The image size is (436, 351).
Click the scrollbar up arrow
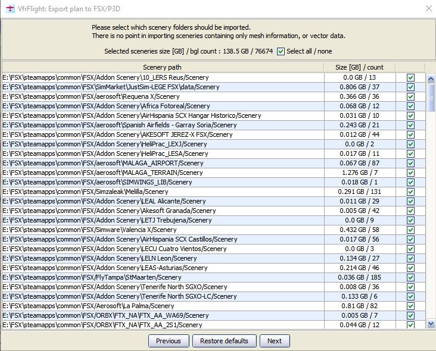point(431,79)
